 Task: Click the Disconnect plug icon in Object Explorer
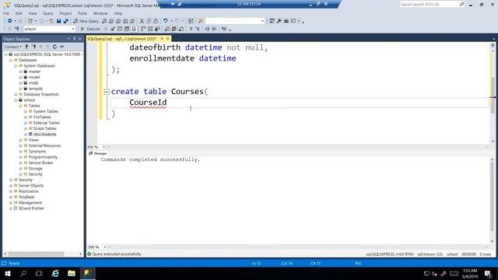pos(33,47)
